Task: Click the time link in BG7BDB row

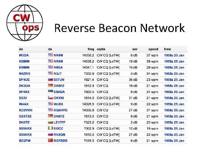Action: [174, 141]
